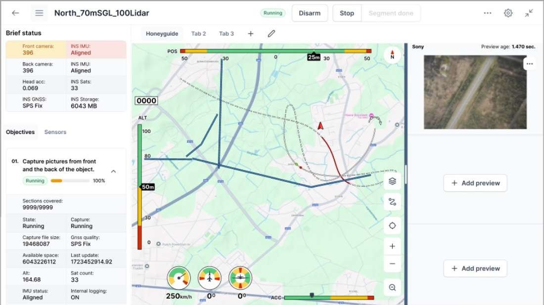Click the upper Add preview button
Image resolution: width=544 pixels, height=305 pixels.
(x=475, y=183)
